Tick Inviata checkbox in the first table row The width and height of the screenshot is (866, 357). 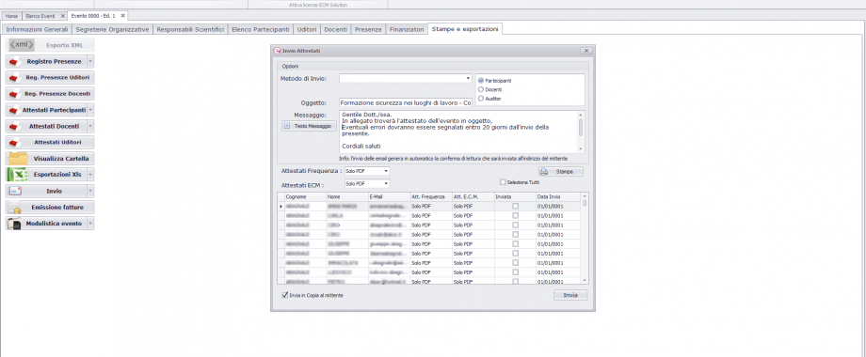click(515, 206)
